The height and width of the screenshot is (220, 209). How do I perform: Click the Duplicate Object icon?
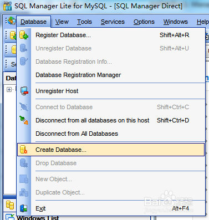tap(24, 192)
